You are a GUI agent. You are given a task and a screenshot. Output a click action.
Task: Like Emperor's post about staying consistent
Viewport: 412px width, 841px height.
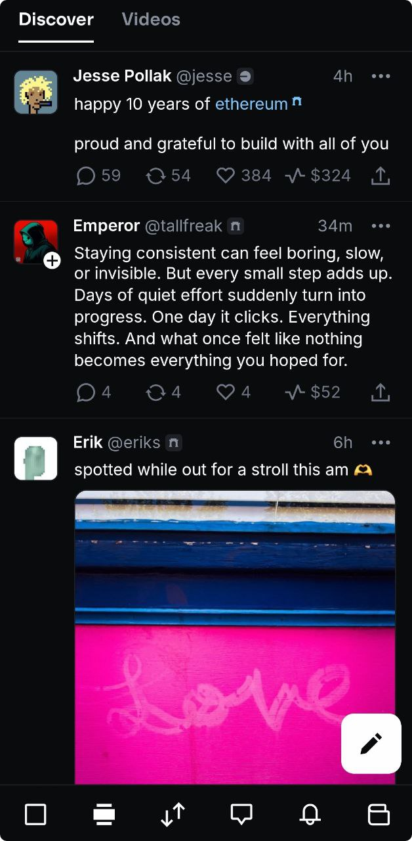tap(226, 392)
